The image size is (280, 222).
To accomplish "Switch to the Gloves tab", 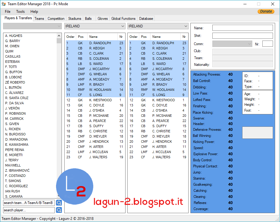I will tap(103, 19).
